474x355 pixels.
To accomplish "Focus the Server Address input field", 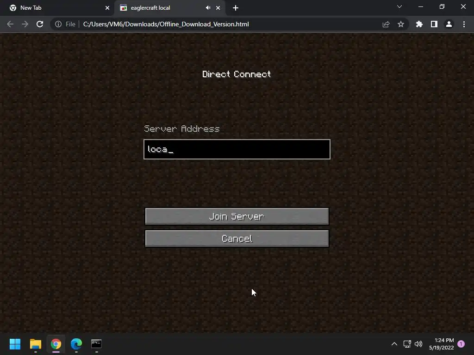I will [237, 149].
